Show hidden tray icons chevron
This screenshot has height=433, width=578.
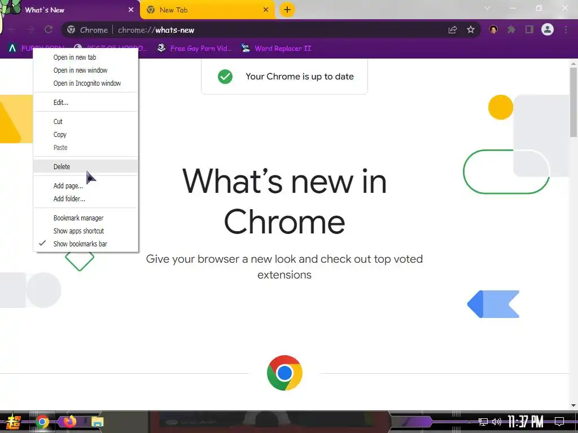pyautogui.click(x=469, y=422)
